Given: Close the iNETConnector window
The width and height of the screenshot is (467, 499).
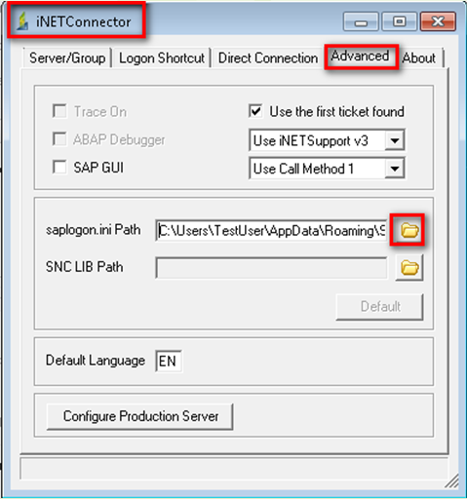Looking at the screenshot, I should click(438, 22).
